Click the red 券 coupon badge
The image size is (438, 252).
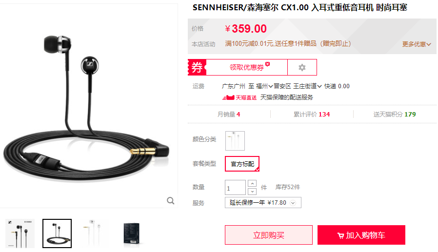[x=197, y=67]
